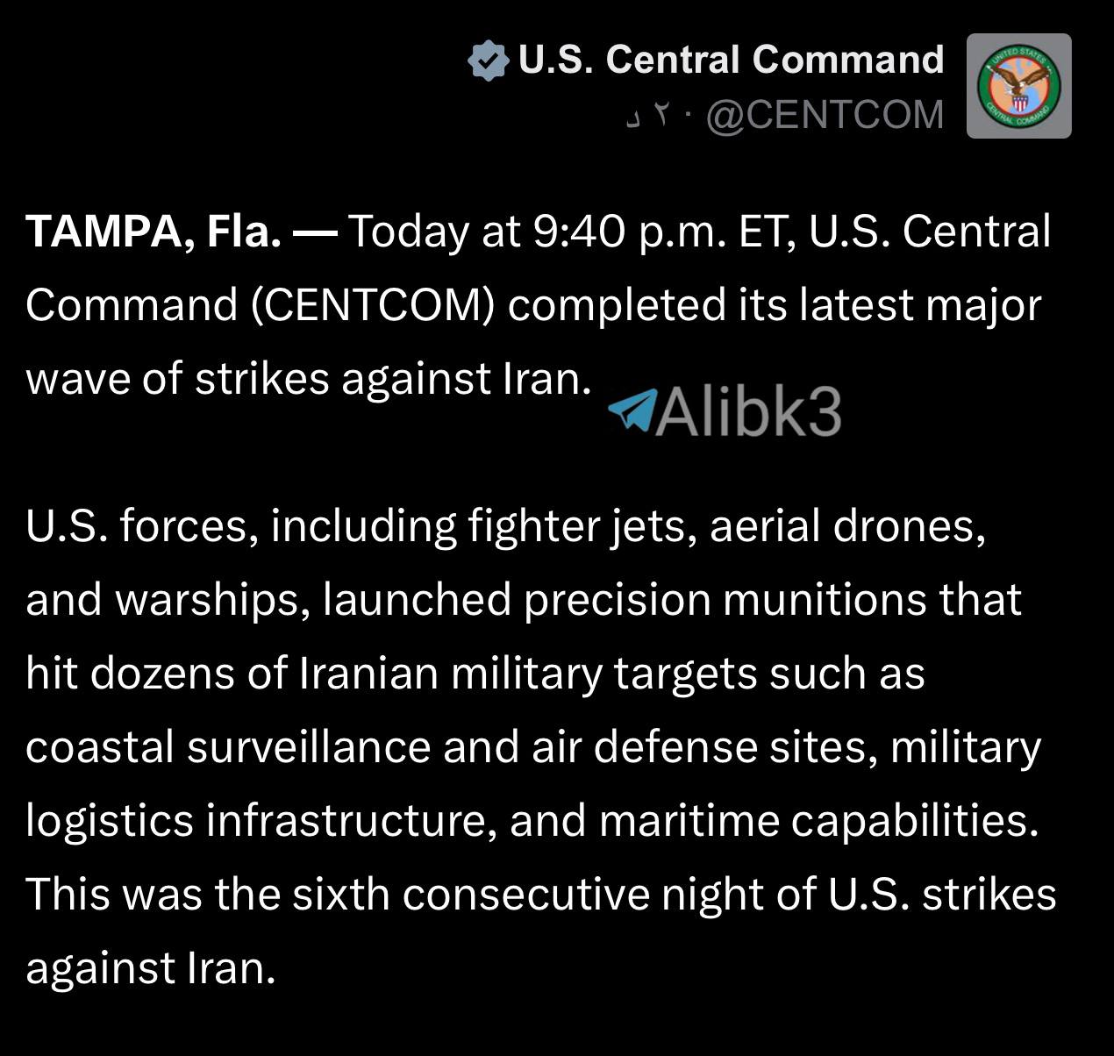
Task: Click the bold TAMPA, Fla. dateline
Action: pyautogui.click(x=154, y=233)
